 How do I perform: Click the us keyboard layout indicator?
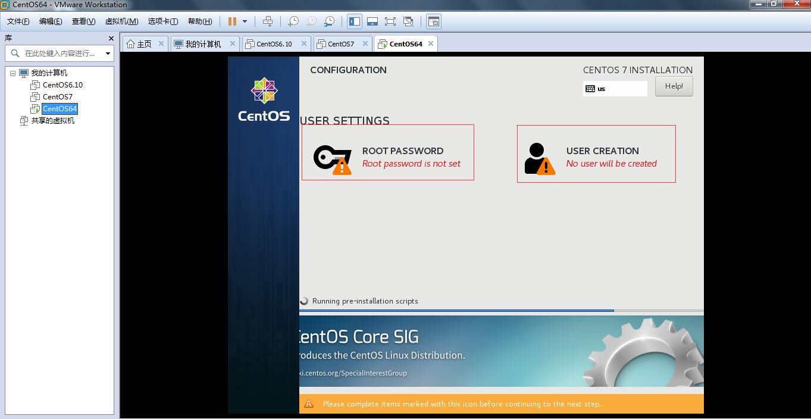(x=615, y=89)
